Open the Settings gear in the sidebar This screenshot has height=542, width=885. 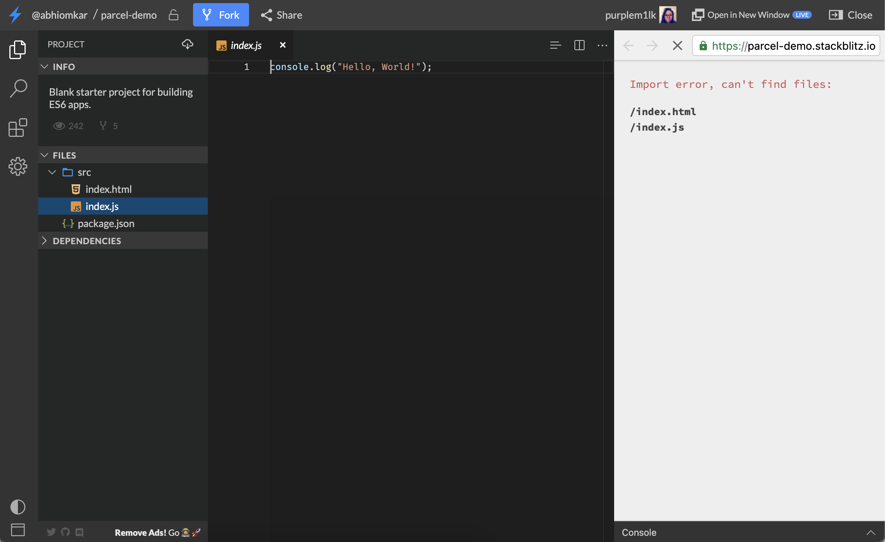(x=17, y=166)
